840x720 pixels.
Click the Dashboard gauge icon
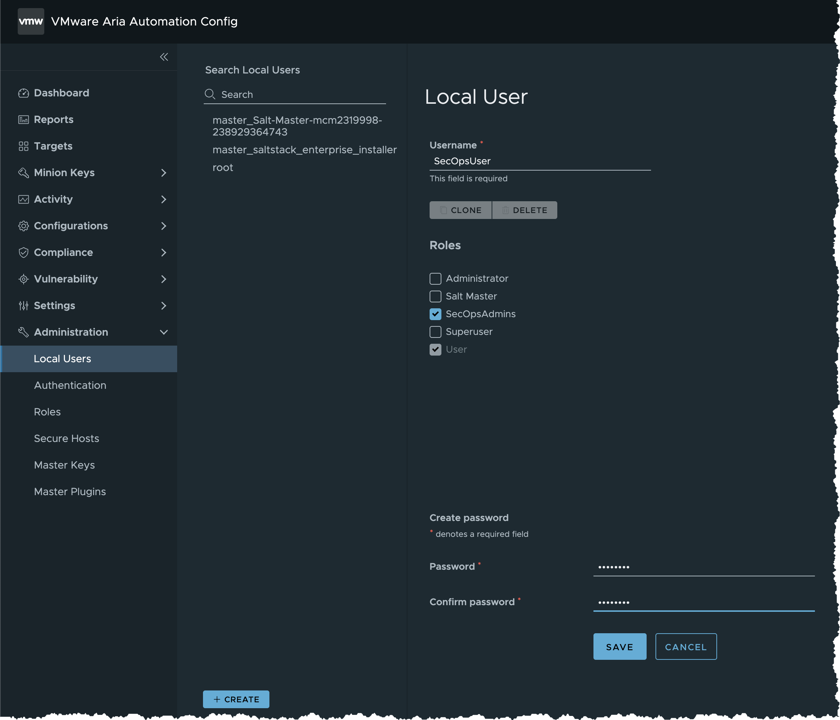point(24,93)
